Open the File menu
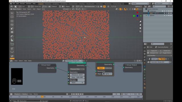182x102 pixels. (14, 4)
